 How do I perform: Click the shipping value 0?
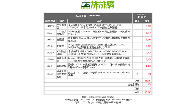(x=151, y=89)
